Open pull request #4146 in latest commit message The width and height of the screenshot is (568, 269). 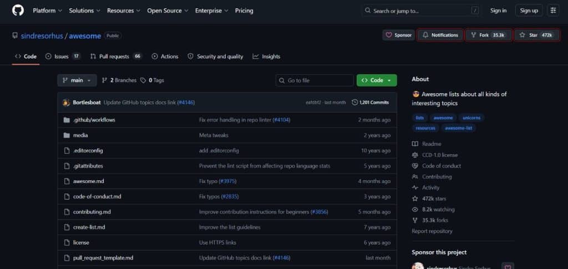tap(186, 103)
